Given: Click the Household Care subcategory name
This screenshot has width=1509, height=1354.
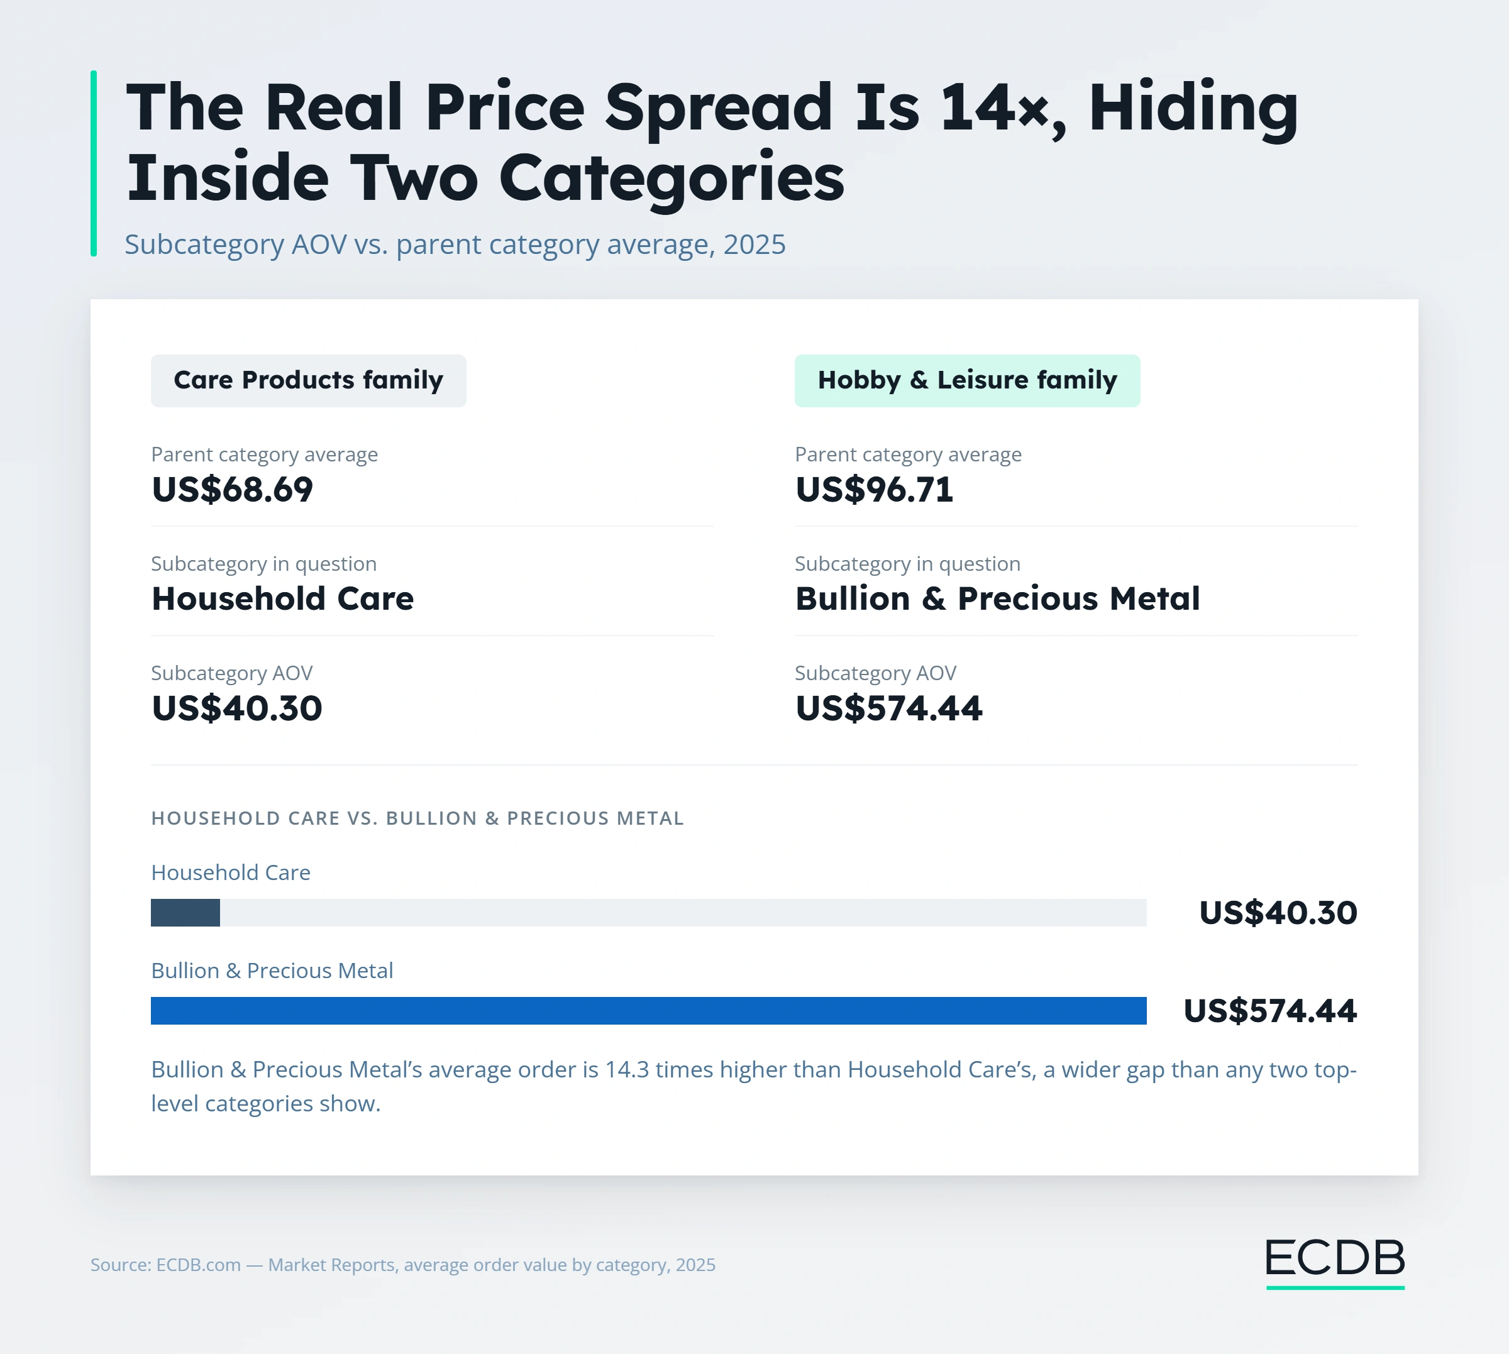Looking at the screenshot, I should 282,599.
